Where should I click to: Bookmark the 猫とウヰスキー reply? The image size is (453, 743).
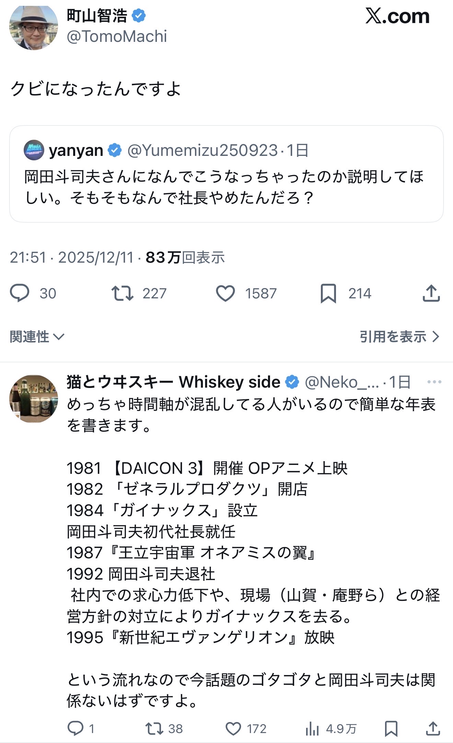[391, 728]
